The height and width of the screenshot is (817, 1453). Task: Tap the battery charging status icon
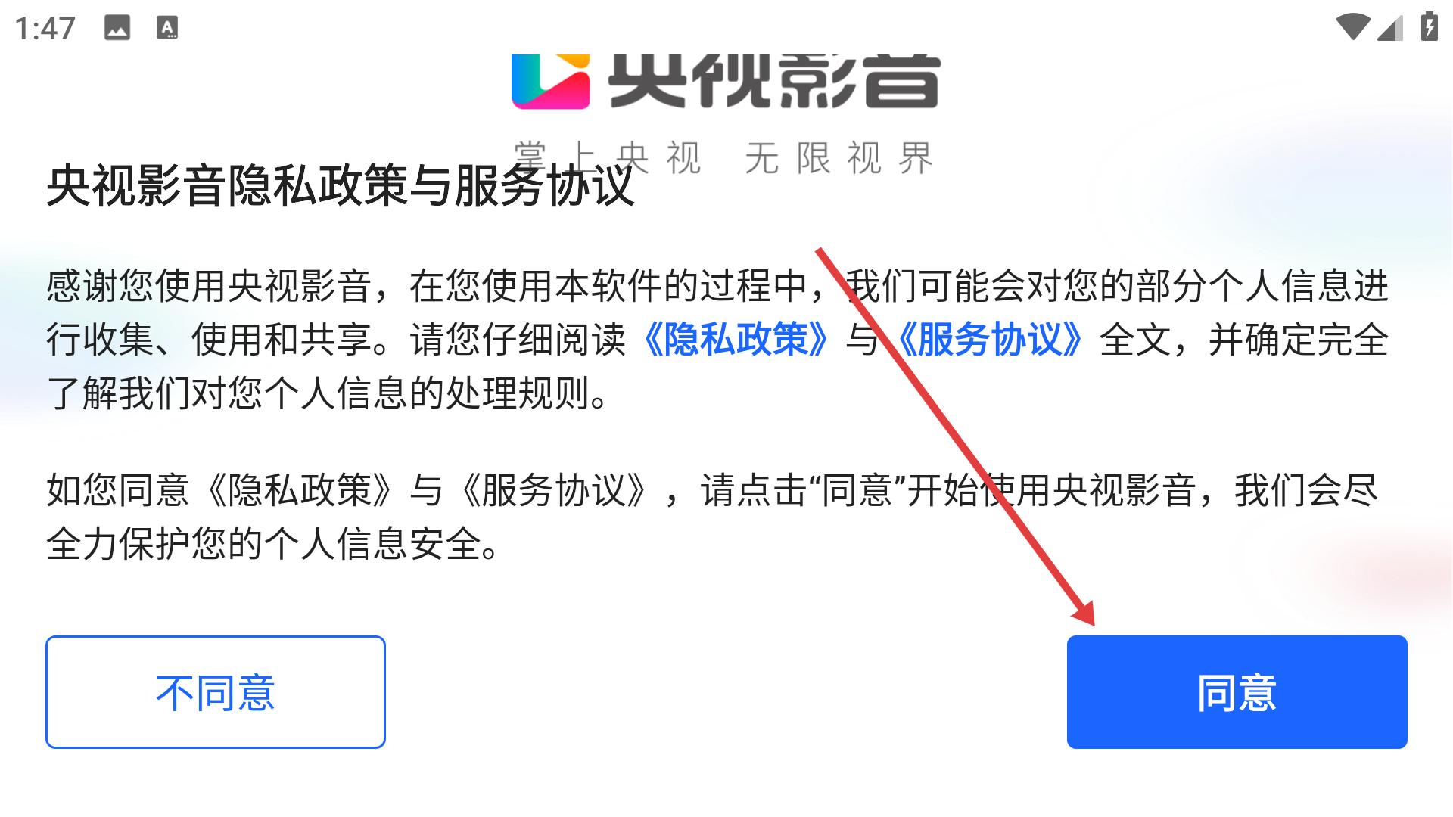click(x=1429, y=26)
